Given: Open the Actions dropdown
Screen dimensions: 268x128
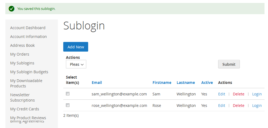Looking at the screenshot, I should click(x=76, y=64).
